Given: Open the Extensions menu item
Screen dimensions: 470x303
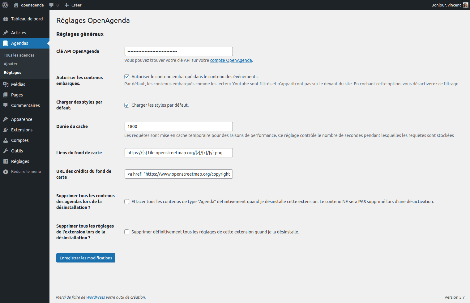Looking at the screenshot, I should coord(25,130).
